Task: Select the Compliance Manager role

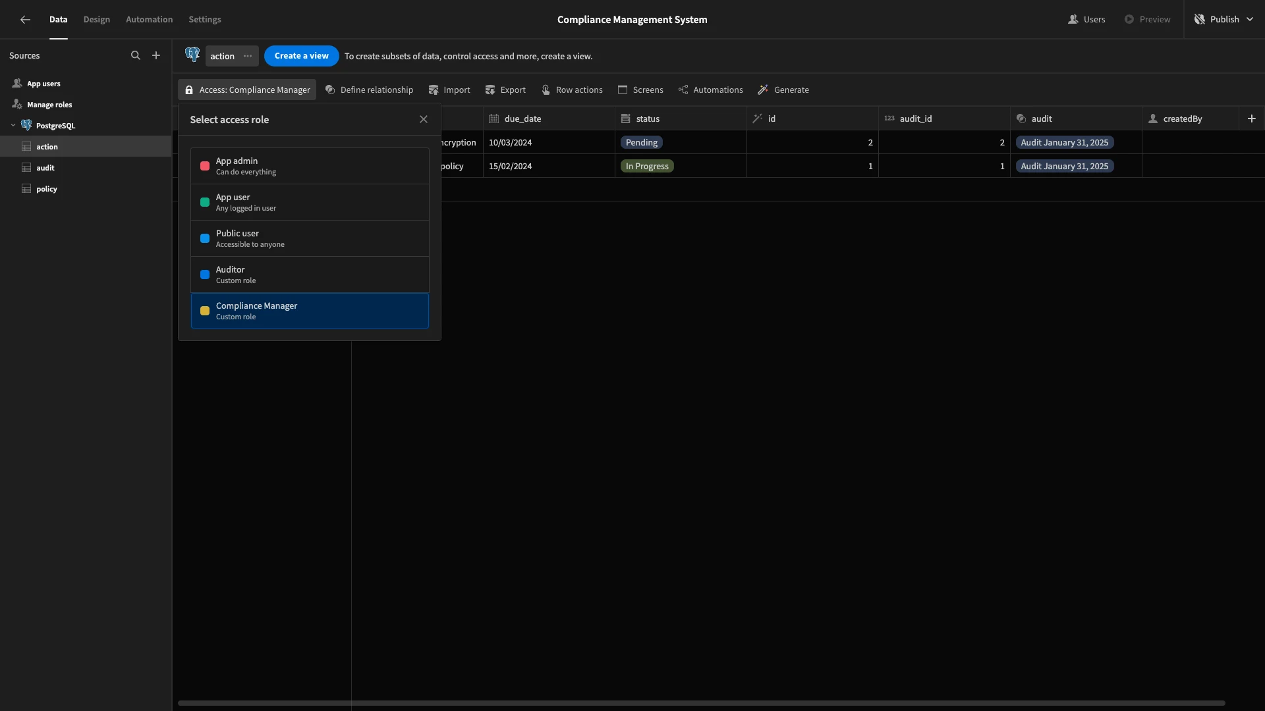Action: (x=310, y=311)
